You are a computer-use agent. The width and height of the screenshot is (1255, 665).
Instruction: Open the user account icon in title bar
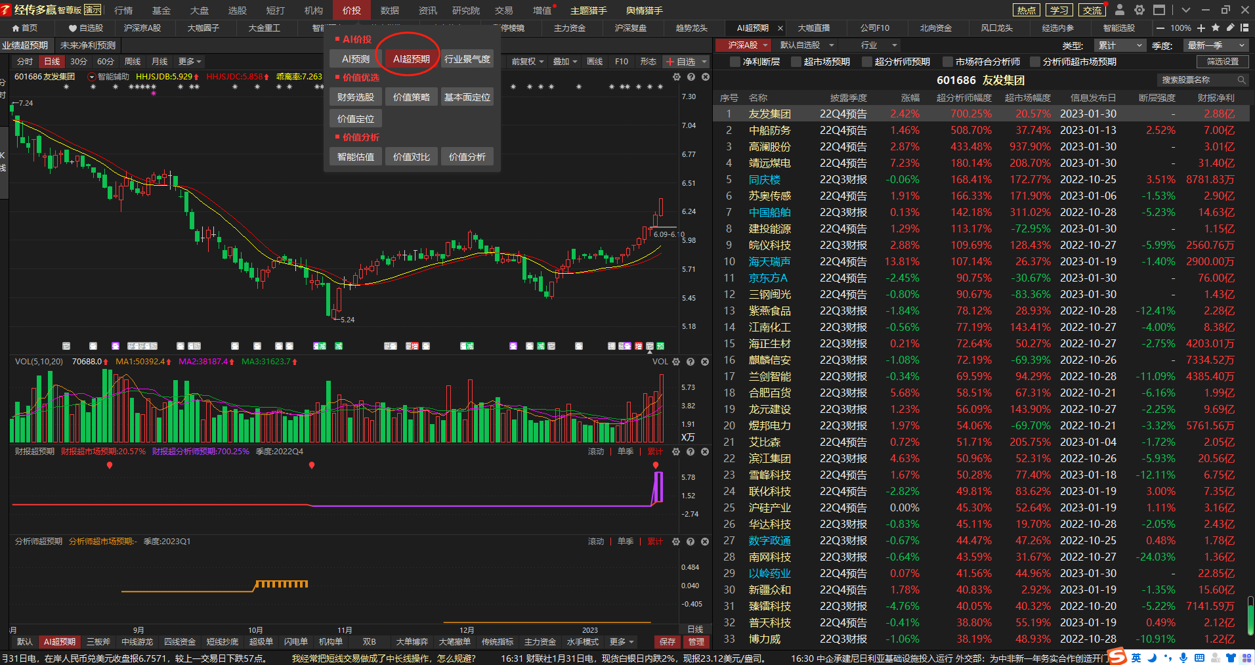pos(1120,10)
